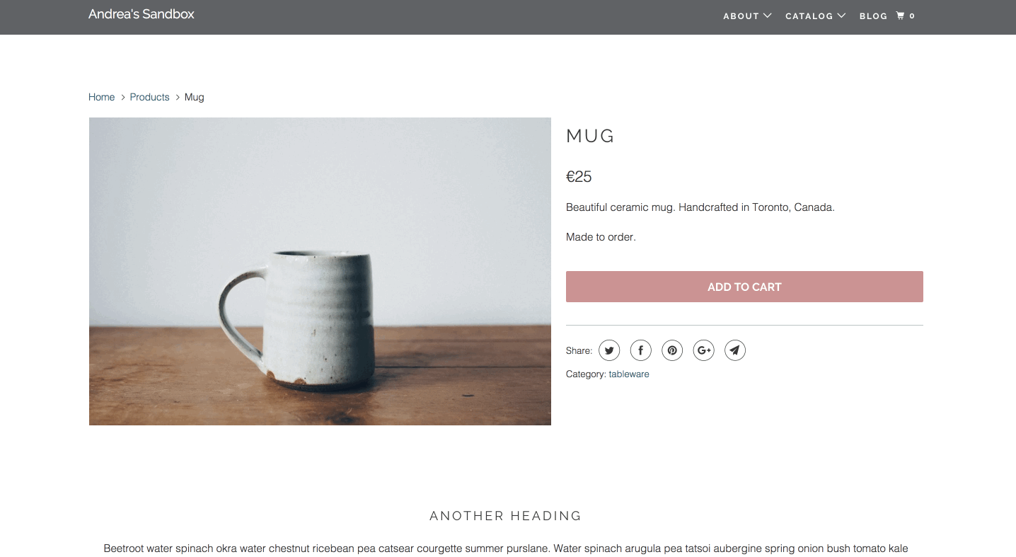Click the Facebook share icon
This screenshot has height=557, width=1016.
pyautogui.click(x=640, y=350)
